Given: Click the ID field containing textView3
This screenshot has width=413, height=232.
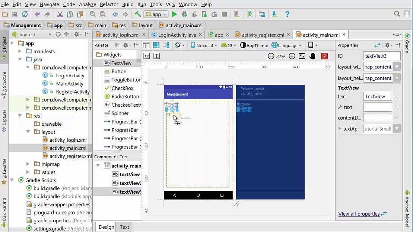Looking at the screenshot, I should (381, 56).
